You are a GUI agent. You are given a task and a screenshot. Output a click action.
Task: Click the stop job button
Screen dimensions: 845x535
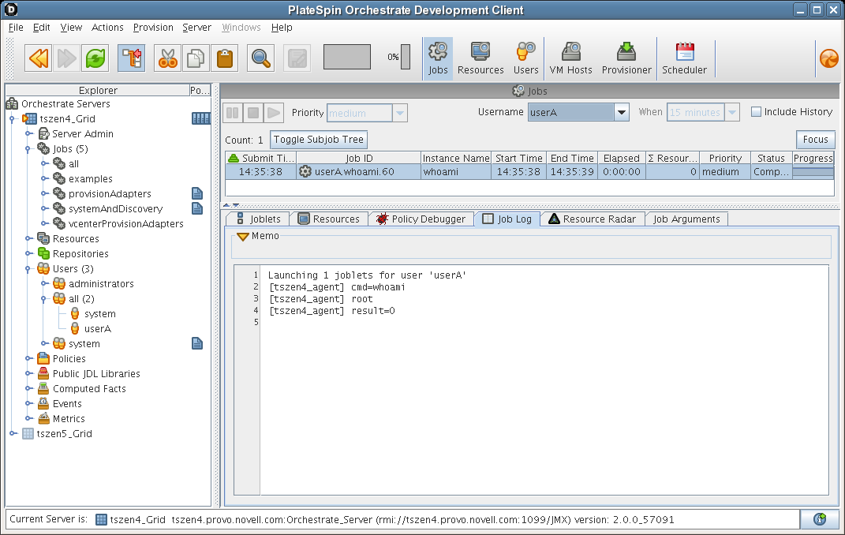point(253,113)
